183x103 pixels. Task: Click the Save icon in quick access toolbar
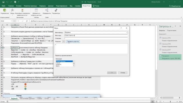point(3,2)
